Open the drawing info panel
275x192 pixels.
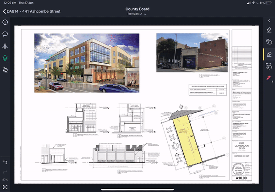[x=5, y=22]
